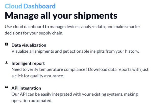Viewport: 153px width, 105px height.
Task: Click the API integration people icon
Action: (x=6, y=87)
